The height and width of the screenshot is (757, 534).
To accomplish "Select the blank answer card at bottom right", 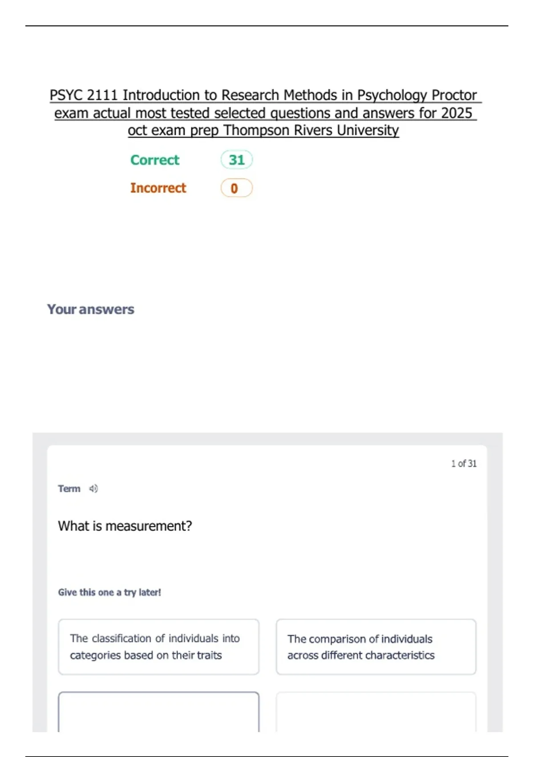I will [x=376, y=712].
